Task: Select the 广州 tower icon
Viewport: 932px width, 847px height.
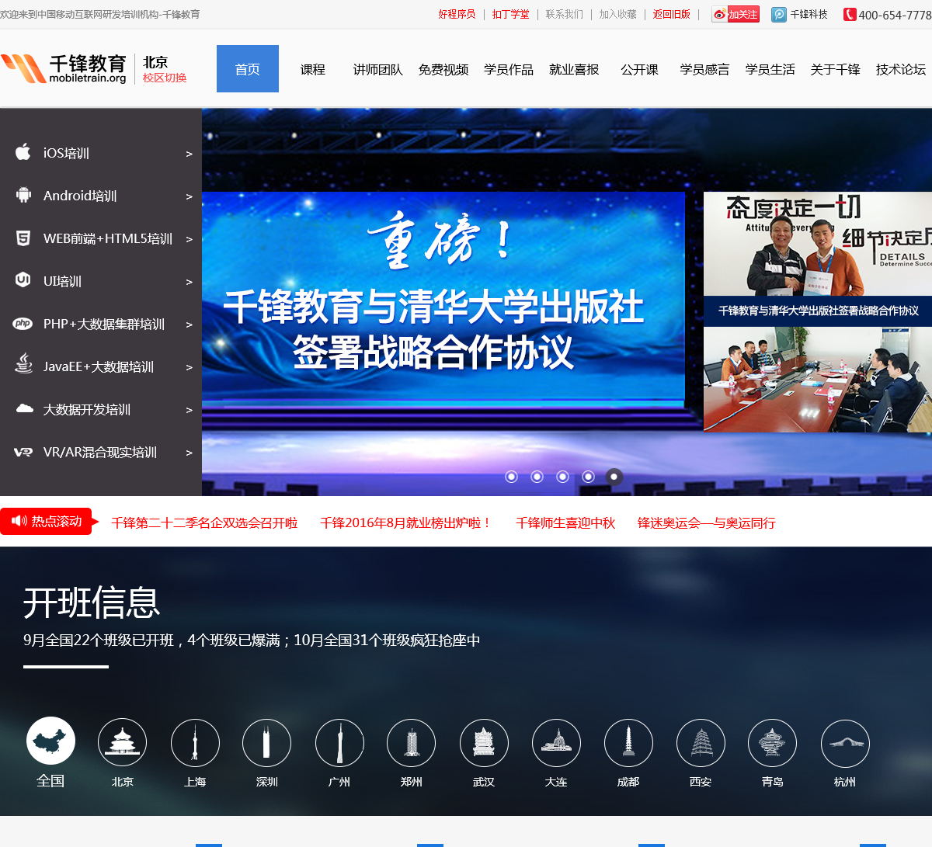Action: point(339,743)
